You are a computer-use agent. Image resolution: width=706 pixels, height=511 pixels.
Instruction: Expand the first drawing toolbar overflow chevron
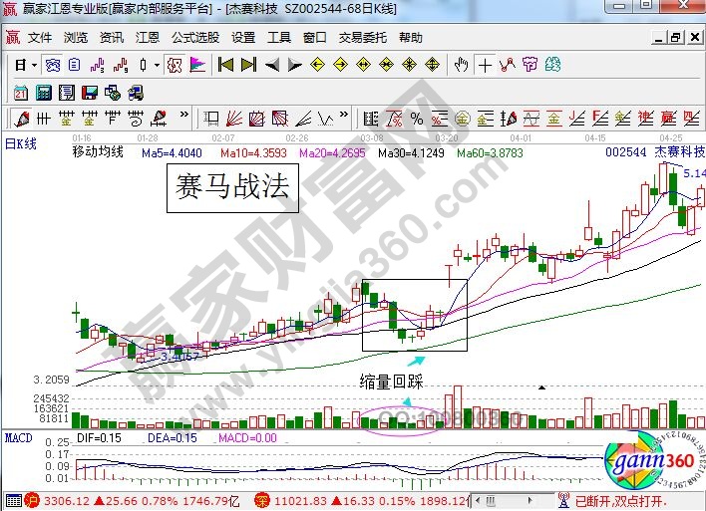(345, 119)
